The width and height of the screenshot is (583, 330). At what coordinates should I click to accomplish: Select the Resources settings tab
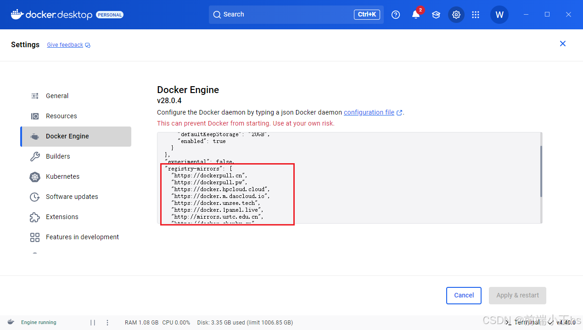[x=76, y=116]
